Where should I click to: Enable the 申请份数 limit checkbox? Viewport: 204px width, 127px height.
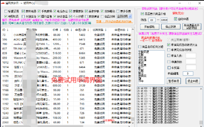click(x=169, y=62)
